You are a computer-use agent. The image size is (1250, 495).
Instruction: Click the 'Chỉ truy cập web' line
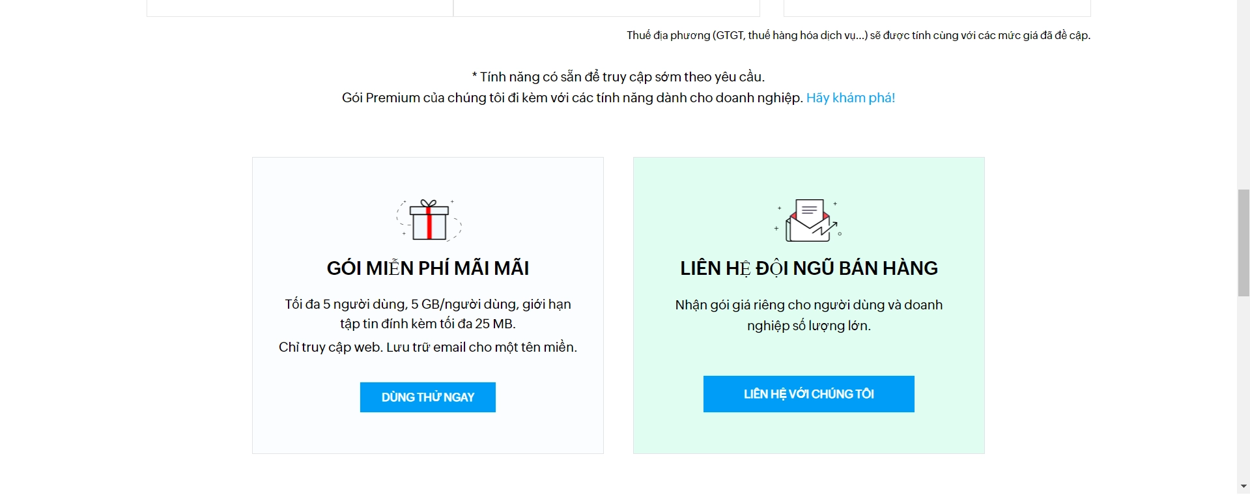point(428,347)
